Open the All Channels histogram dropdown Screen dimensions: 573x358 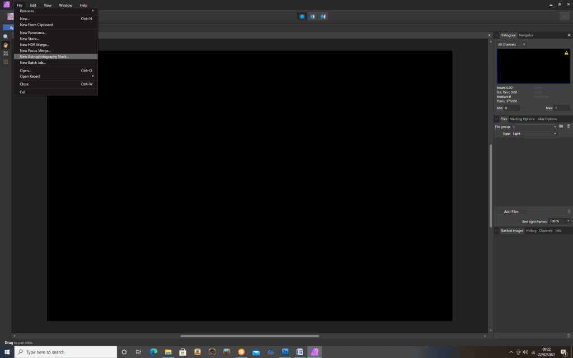coord(511,45)
